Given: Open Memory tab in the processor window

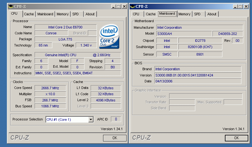Looking at the screenshot, I should click(63, 14).
